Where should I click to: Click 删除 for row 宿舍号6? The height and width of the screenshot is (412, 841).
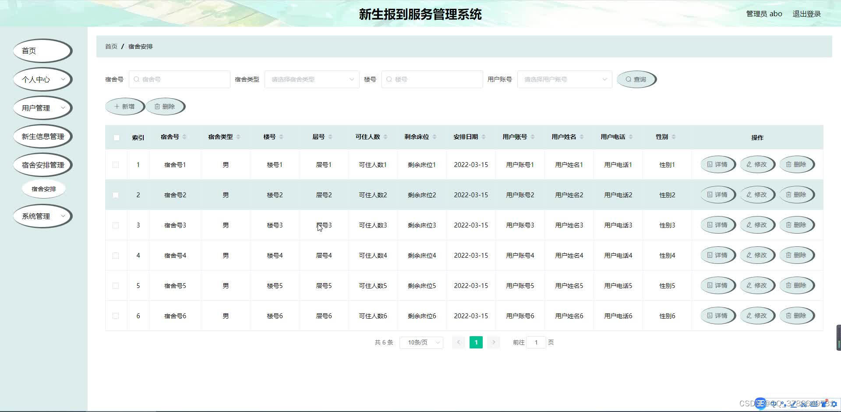pos(796,316)
